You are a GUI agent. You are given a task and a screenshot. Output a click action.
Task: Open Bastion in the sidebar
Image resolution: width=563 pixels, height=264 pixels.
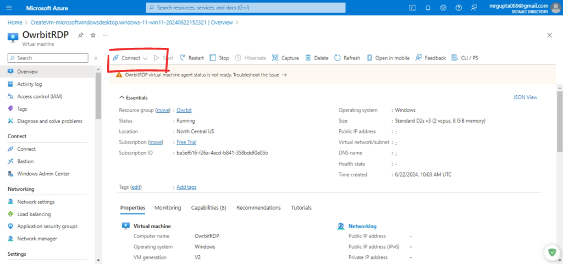coord(25,161)
